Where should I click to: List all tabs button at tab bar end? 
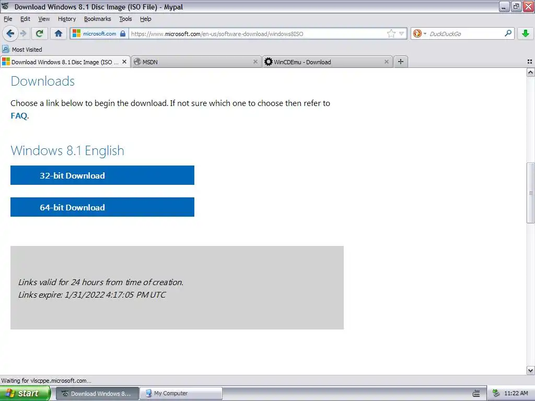tap(530, 62)
